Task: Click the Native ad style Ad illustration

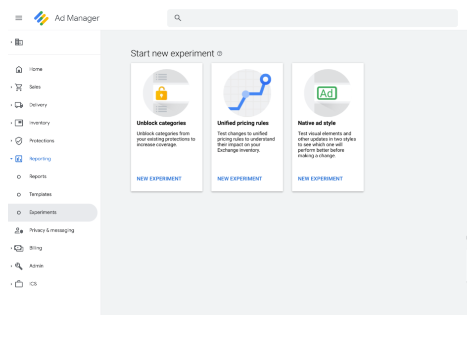Action: tap(328, 93)
